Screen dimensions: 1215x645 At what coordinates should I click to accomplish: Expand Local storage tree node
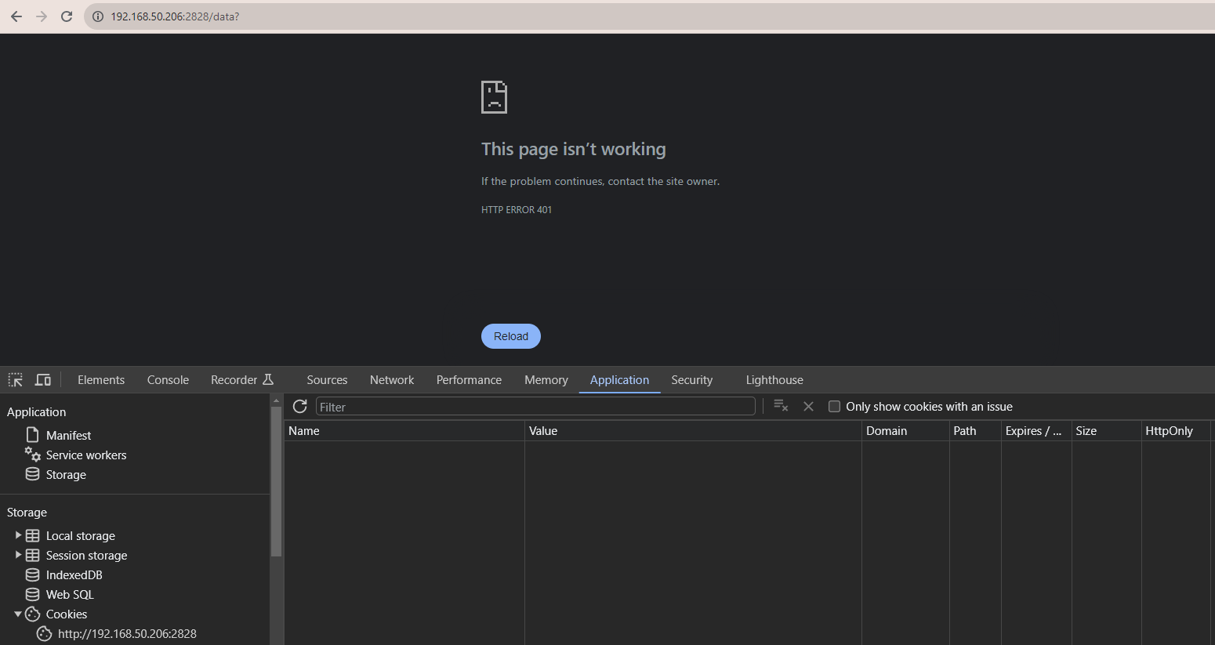18,535
